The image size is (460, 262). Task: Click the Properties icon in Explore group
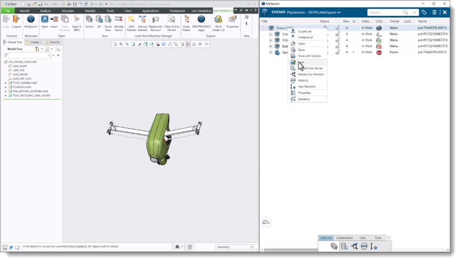(233, 20)
